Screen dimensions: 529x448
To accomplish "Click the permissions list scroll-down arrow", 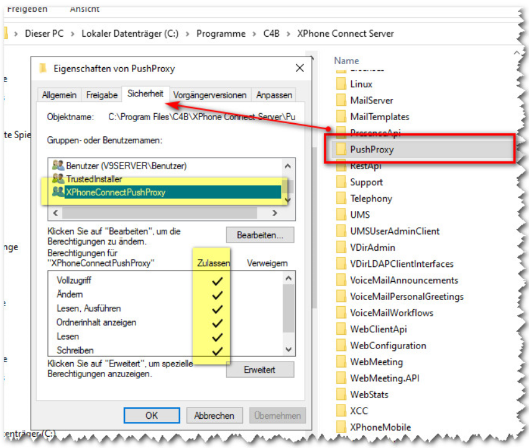I will coord(288,350).
